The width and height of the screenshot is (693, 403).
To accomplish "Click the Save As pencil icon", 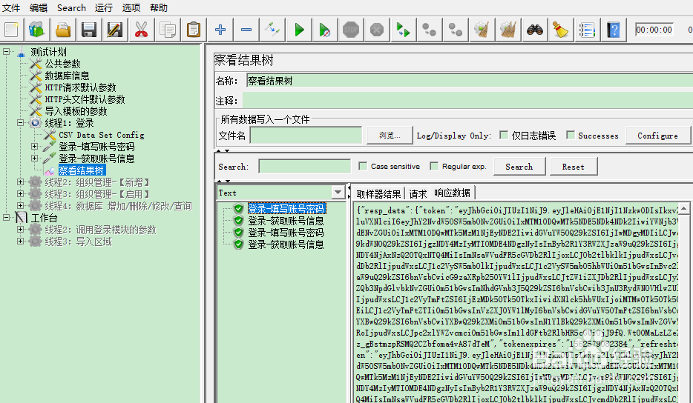I will [x=115, y=30].
